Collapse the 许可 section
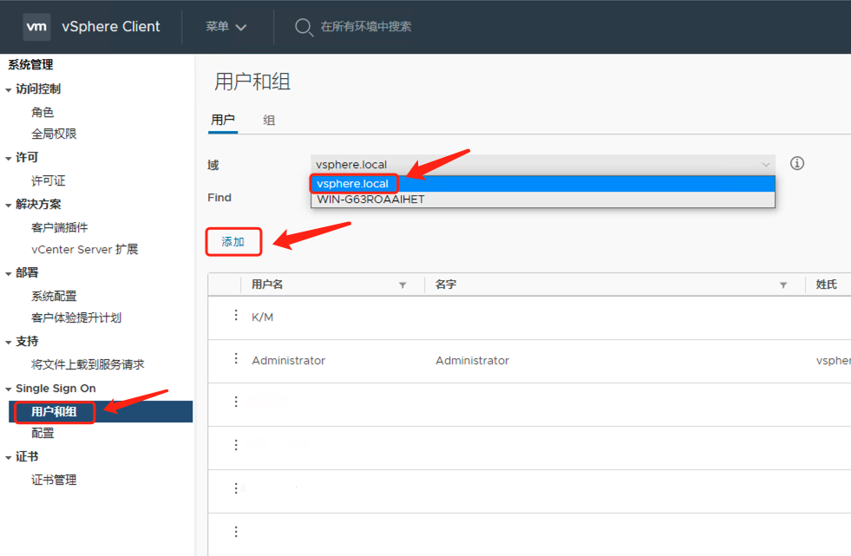Image resolution: width=851 pixels, height=556 pixels. click(8, 159)
